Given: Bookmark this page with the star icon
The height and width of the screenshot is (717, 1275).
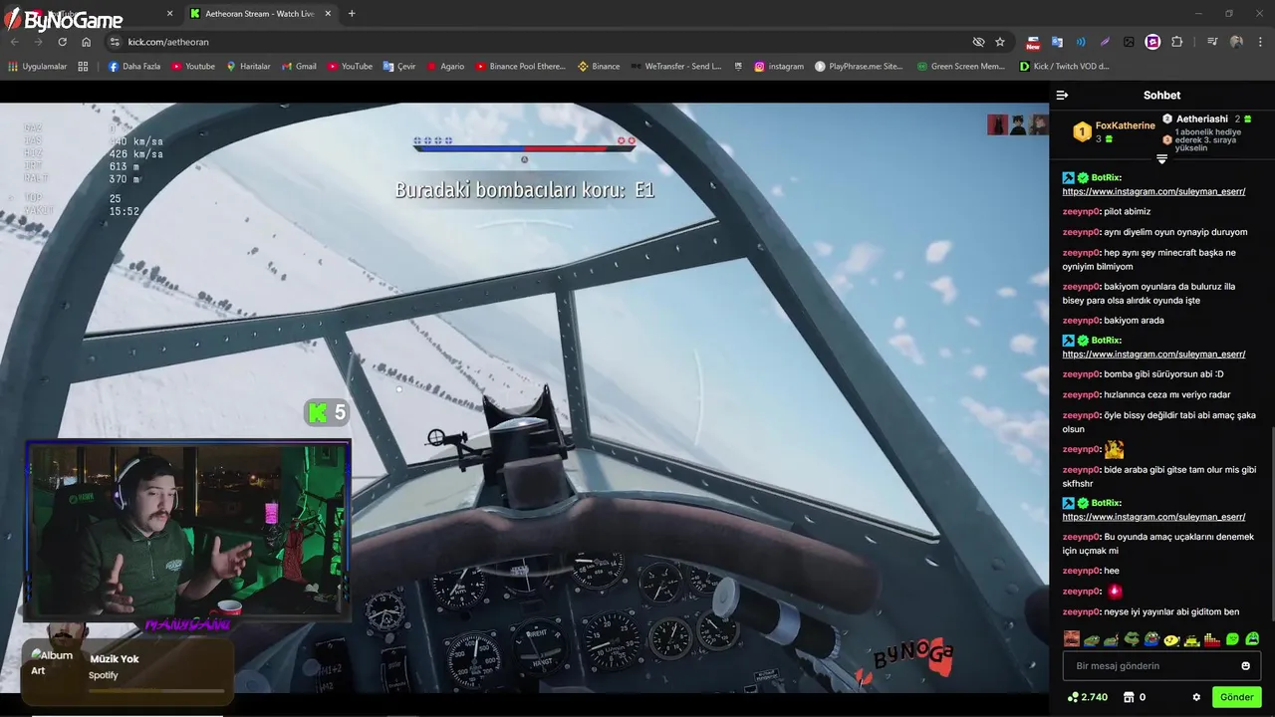Looking at the screenshot, I should pos(1000,42).
